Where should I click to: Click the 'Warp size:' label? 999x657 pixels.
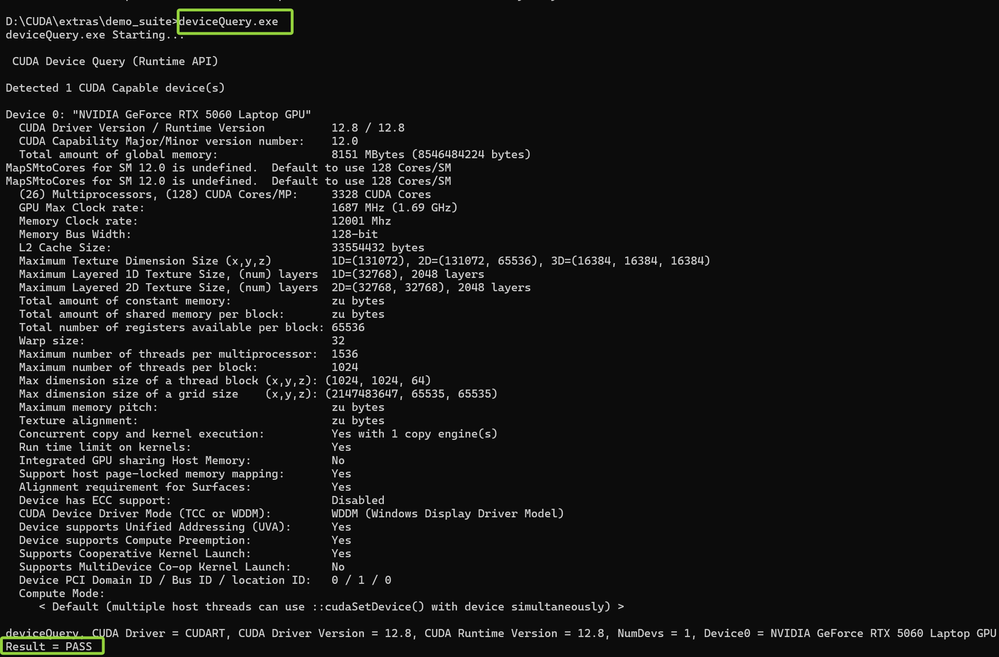(x=51, y=341)
